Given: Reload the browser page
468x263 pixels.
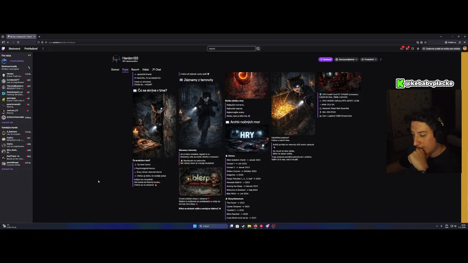Looking at the screenshot, I should [x=18, y=42].
